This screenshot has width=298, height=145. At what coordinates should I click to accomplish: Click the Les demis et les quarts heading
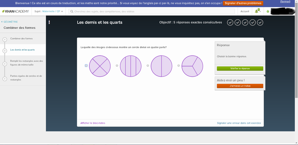99,22
